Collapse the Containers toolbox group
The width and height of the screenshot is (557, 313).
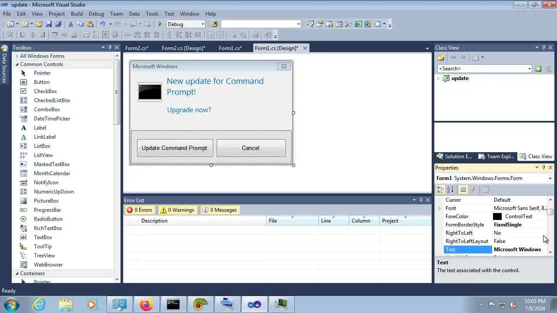17,273
